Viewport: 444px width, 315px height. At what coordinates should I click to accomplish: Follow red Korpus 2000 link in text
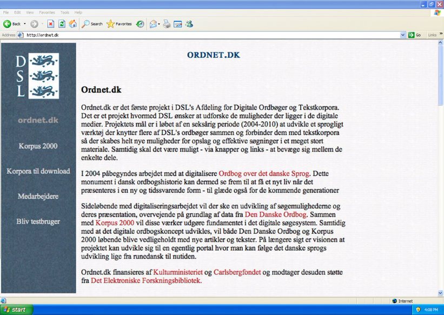coord(115,223)
